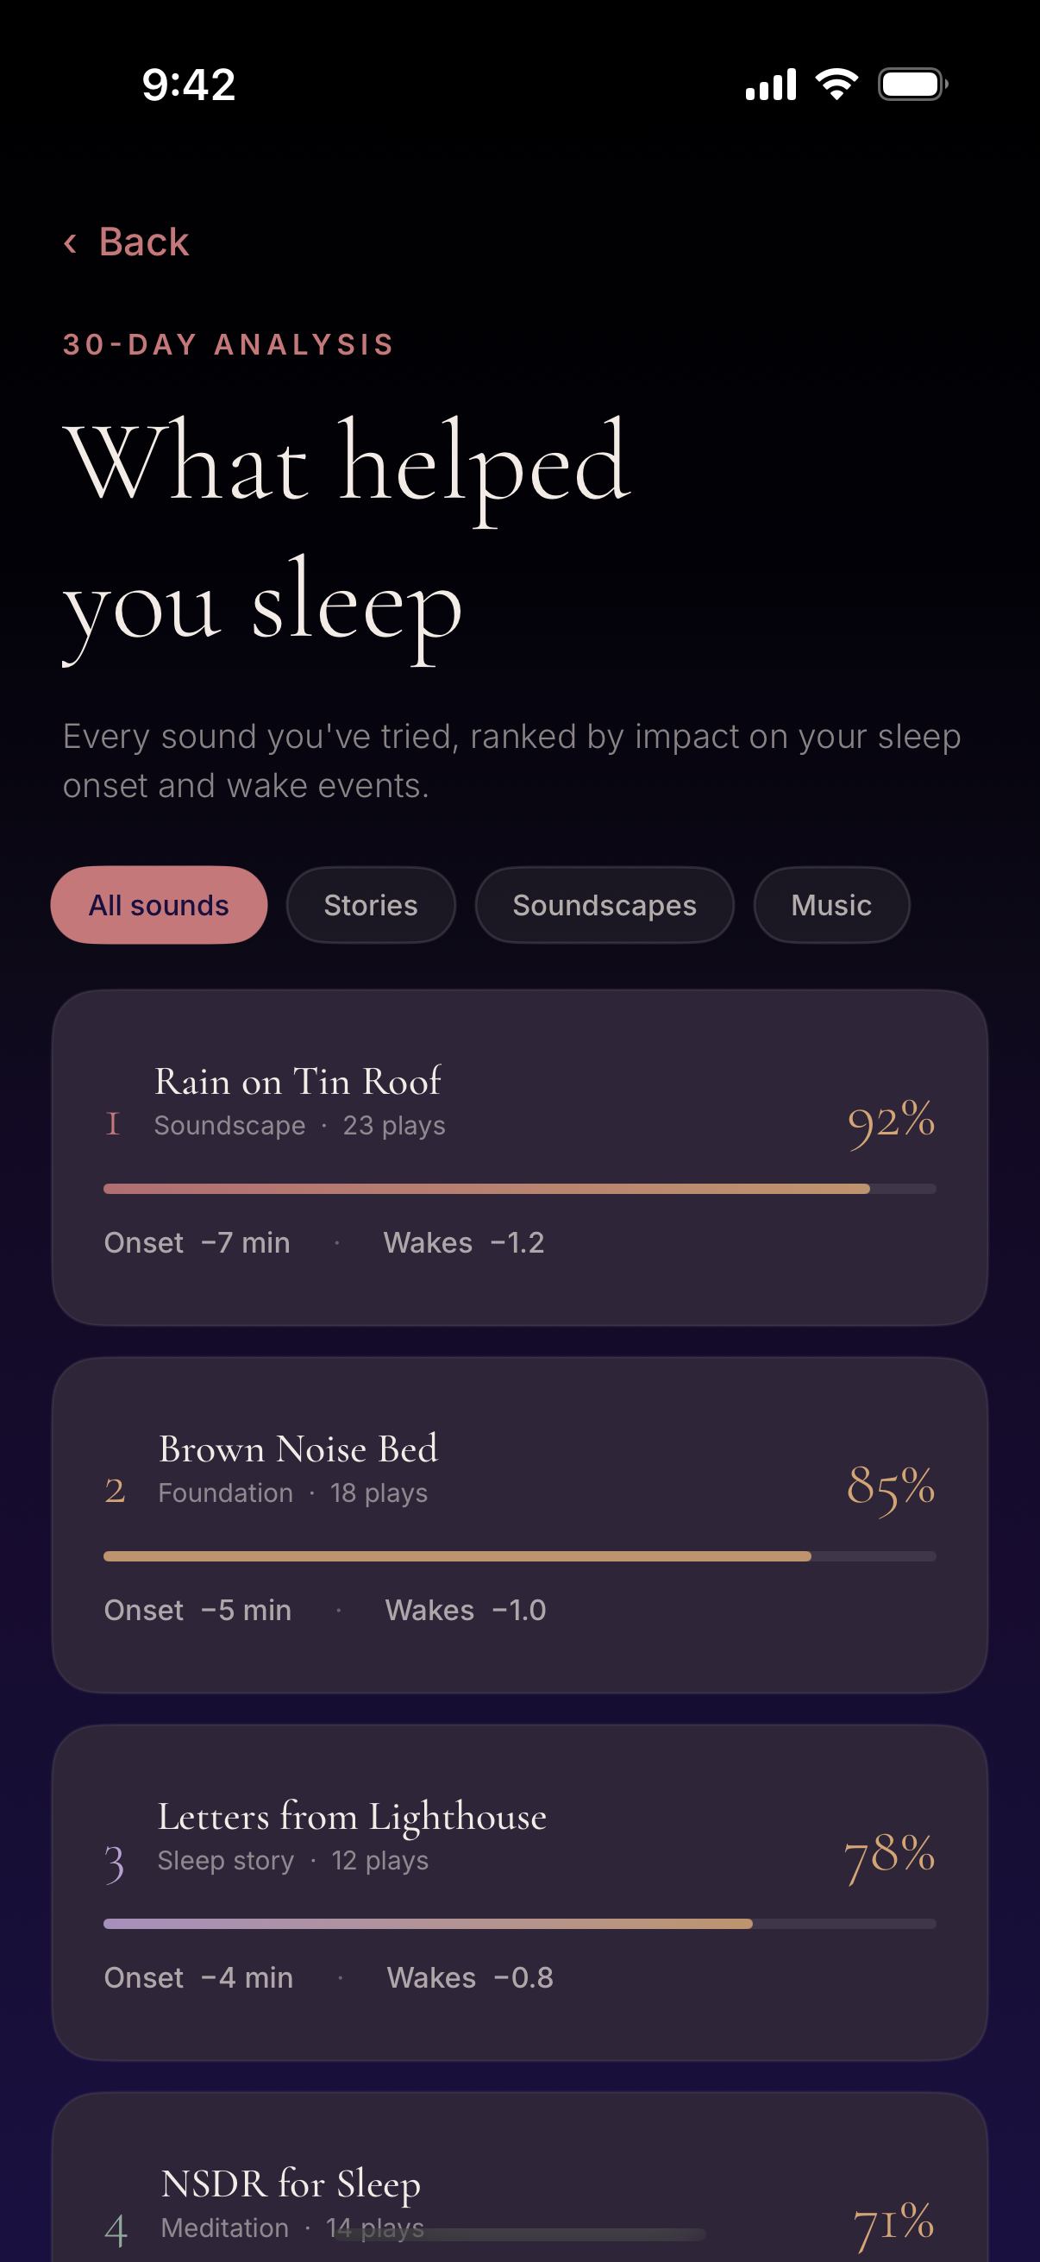Show only Music sounds
Viewport: 1040px width, 2262px height.
click(831, 905)
